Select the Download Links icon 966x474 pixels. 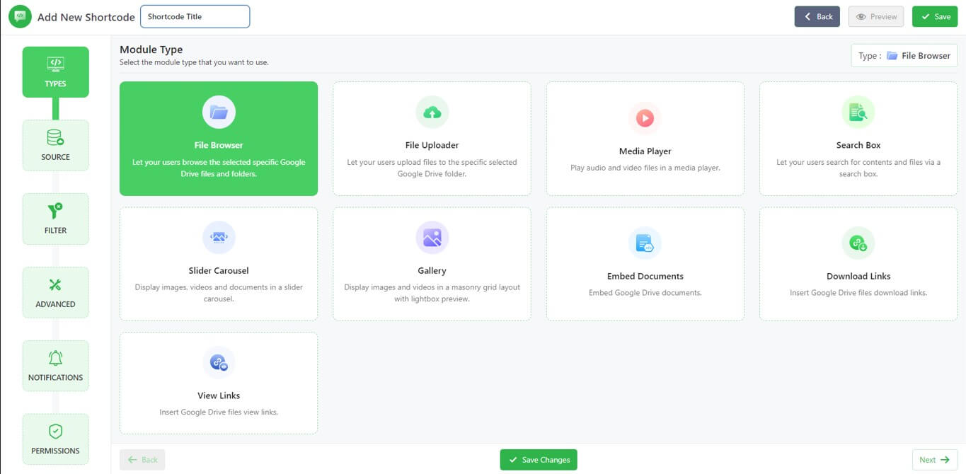(858, 243)
